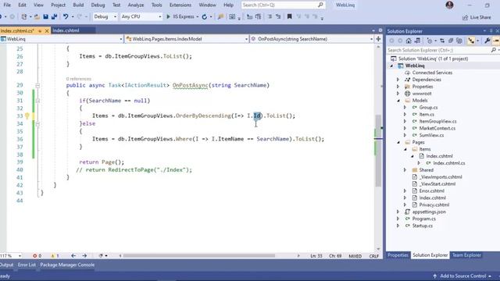Open Properties wrench icon in Solution Explorer
The height and width of the screenshot is (281, 500).
point(487,41)
